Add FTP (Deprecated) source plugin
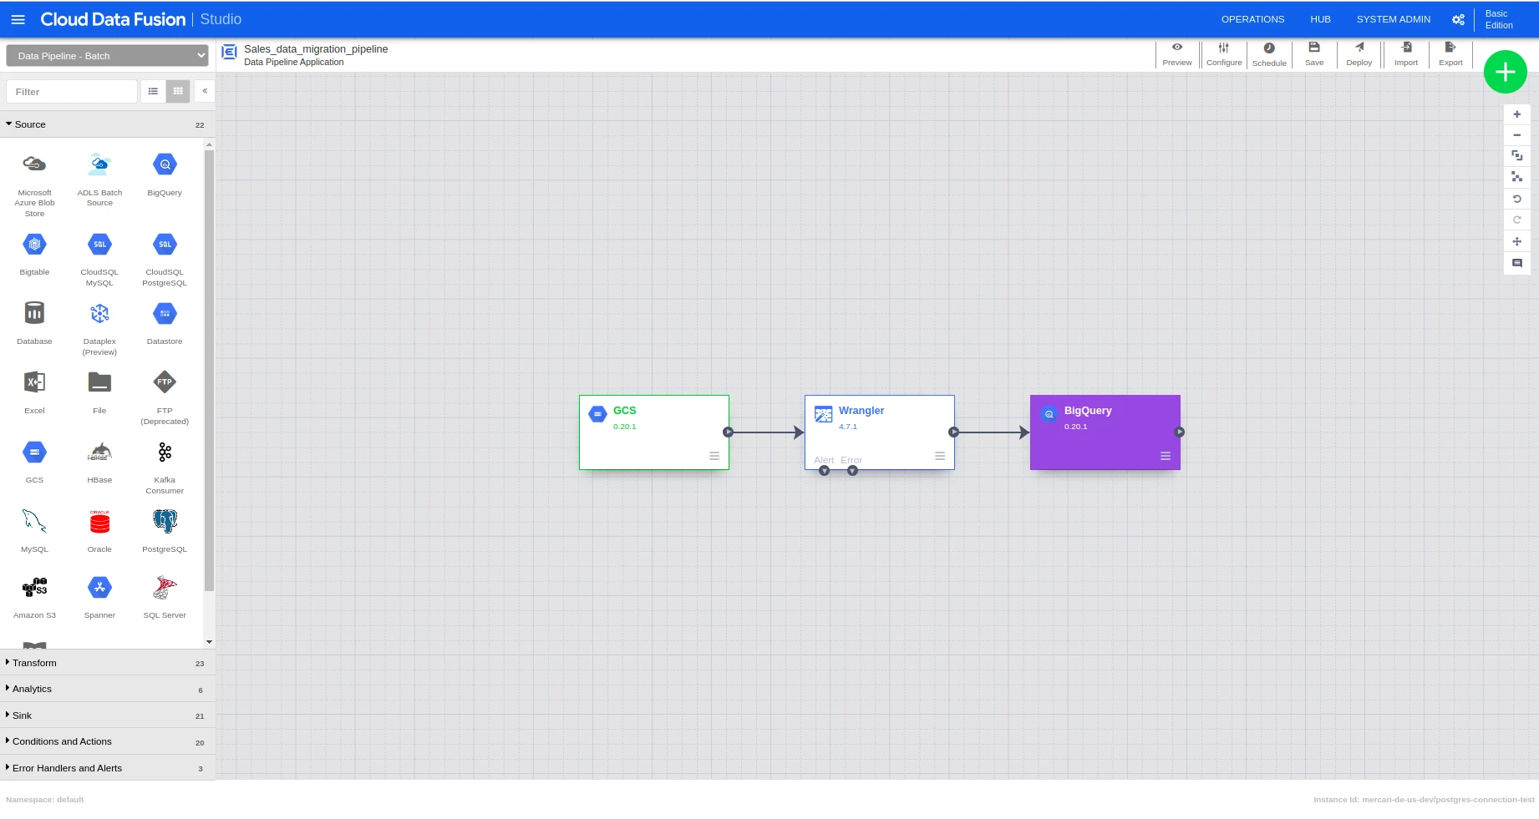This screenshot has height=819, width=1539. 165,398
